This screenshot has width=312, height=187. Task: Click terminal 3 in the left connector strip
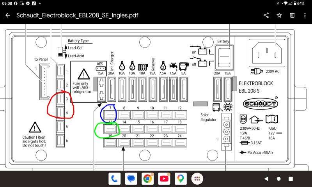(x=60, y=99)
